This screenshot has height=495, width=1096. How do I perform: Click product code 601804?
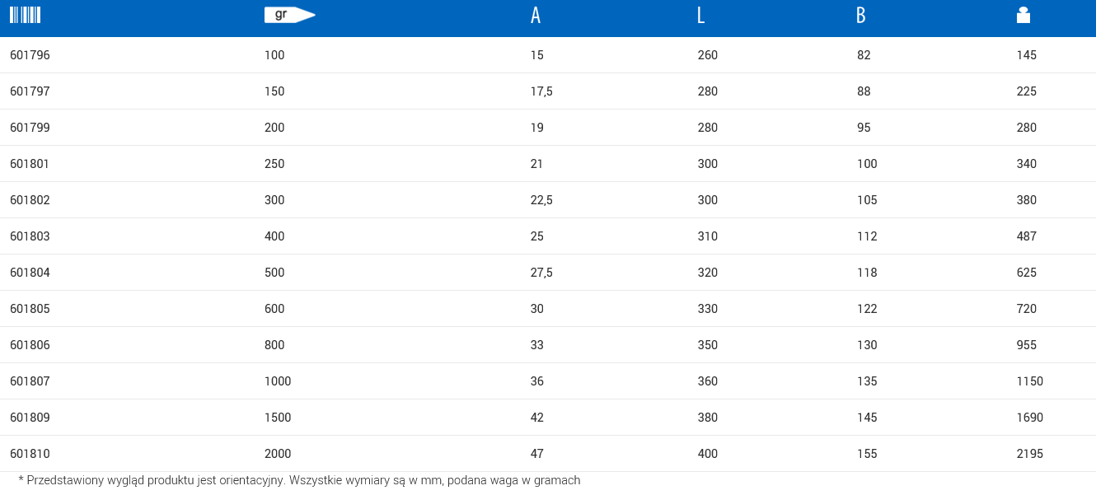coord(30,273)
